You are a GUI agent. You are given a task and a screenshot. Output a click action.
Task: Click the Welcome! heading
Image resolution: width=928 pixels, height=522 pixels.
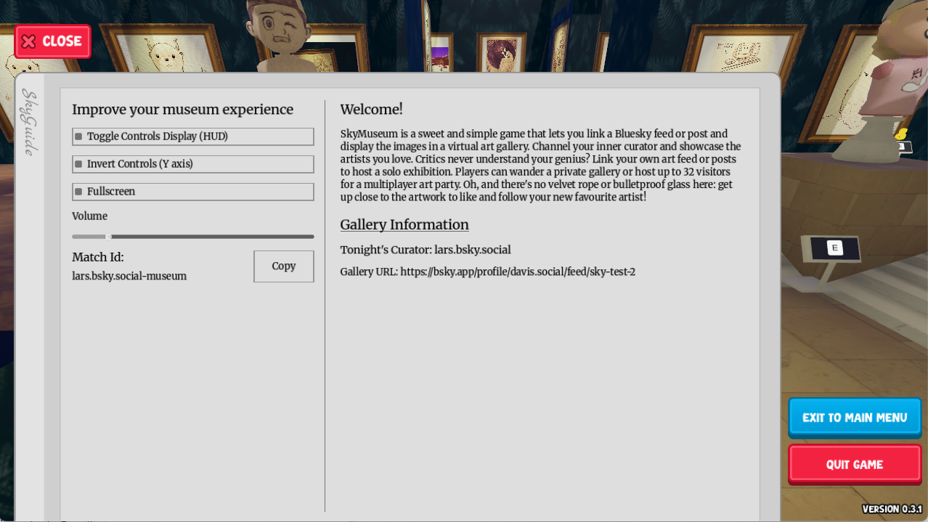click(x=371, y=110)
